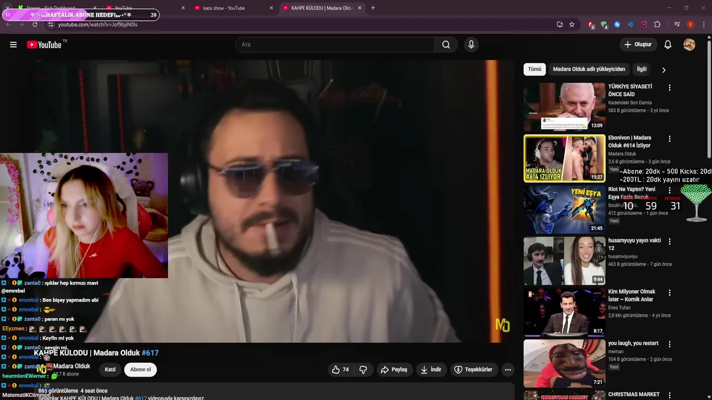Download the video with İndir
Viewport: 712px width, 400px height.
click(431, 369)
